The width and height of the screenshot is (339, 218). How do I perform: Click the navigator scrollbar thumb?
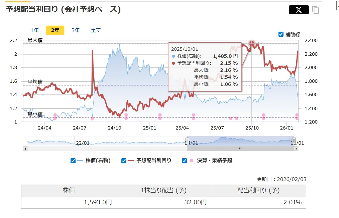click(x=241, y=149)
